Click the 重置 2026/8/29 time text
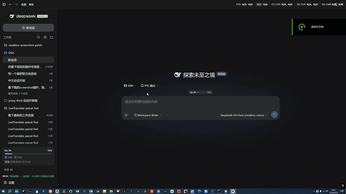This screenshot has height=194, width=346. click(18, 162)
